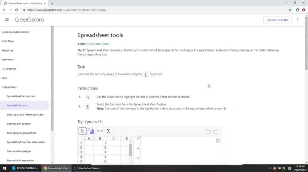Select row 1 header in spreadsheet
This screenshot has width=308, height=172.
click(81, 143)
